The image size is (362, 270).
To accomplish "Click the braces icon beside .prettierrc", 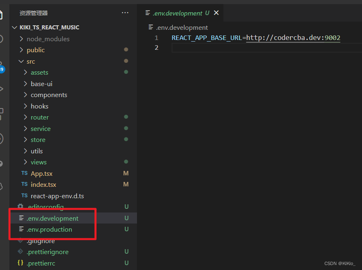I will pos(20,263).
